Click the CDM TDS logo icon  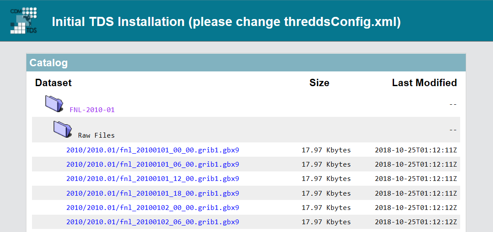(24, 20)
